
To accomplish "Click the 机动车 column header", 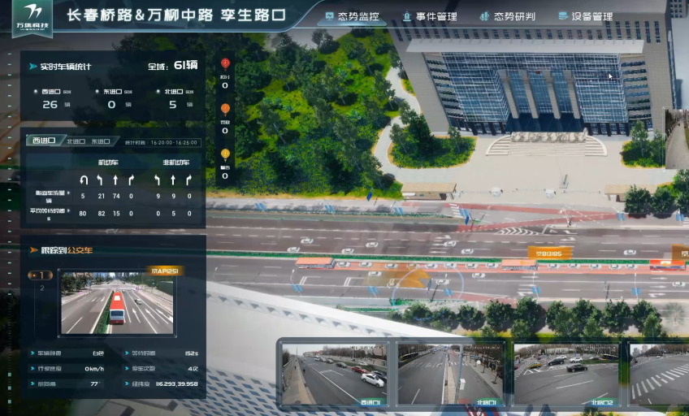I will (108, 162).
